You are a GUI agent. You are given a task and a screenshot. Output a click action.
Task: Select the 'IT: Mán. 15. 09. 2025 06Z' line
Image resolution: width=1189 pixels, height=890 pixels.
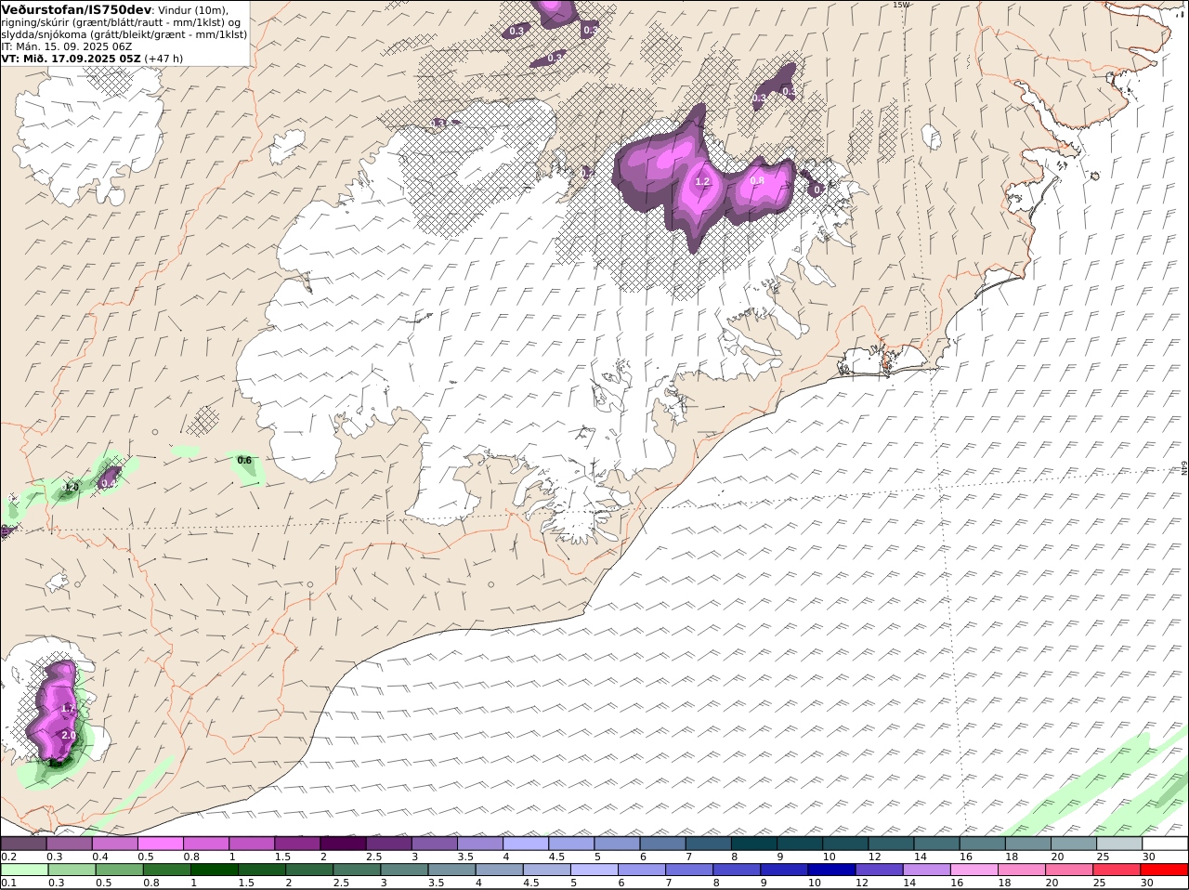(x=67, y=46)
